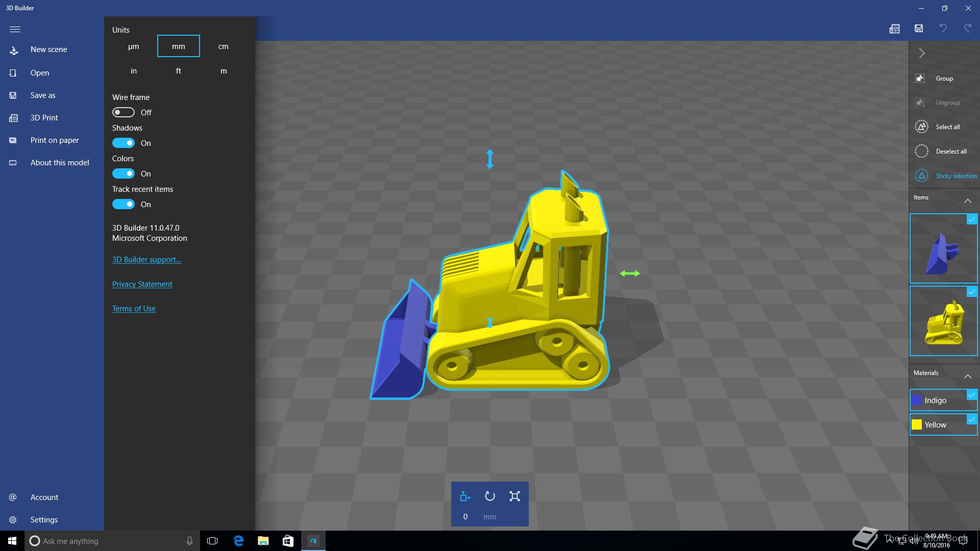Select the ft unit
The image size is (980, 551).
click(179, 70)
